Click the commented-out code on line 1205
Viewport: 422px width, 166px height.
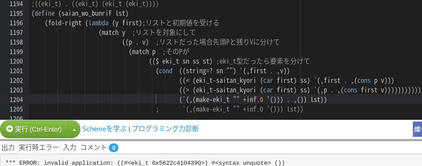coord(230,109)
